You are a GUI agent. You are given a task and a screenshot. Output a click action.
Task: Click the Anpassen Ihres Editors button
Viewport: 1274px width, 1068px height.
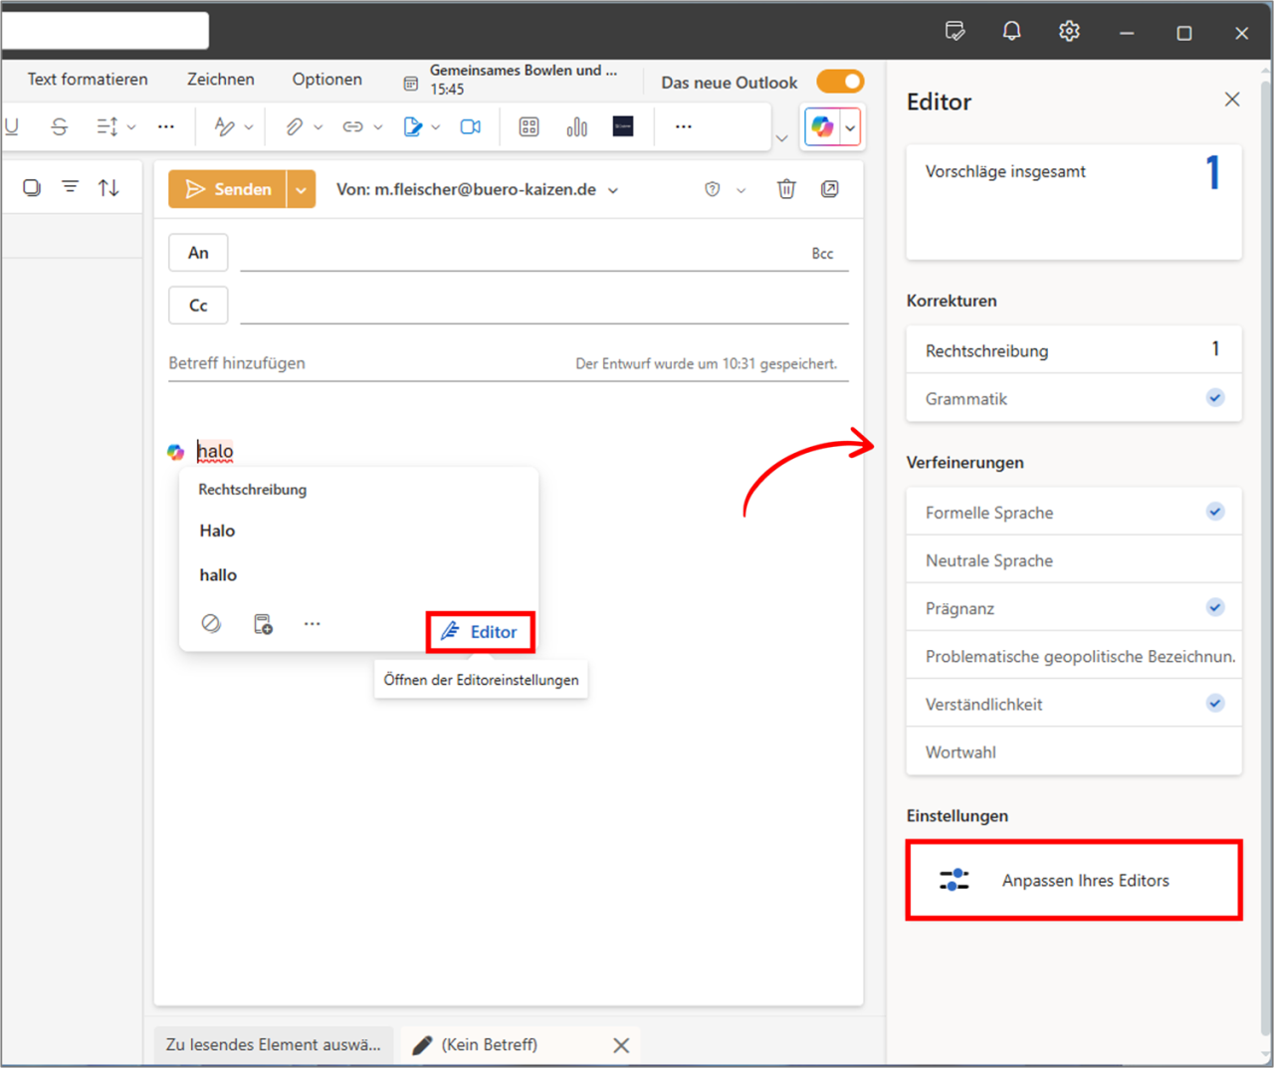[1073, 880]
